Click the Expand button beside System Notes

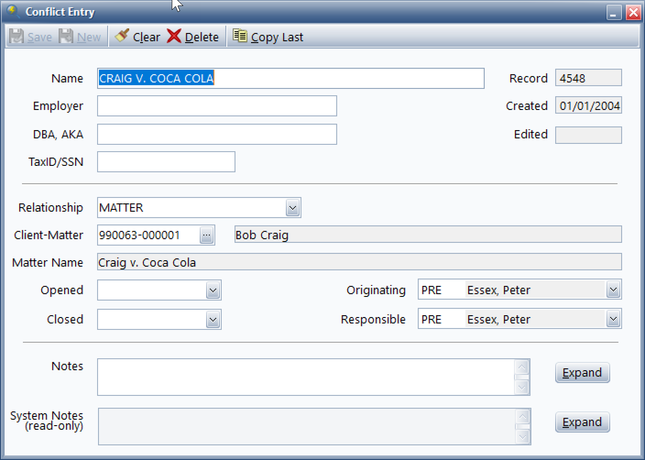tap(582, 422)
